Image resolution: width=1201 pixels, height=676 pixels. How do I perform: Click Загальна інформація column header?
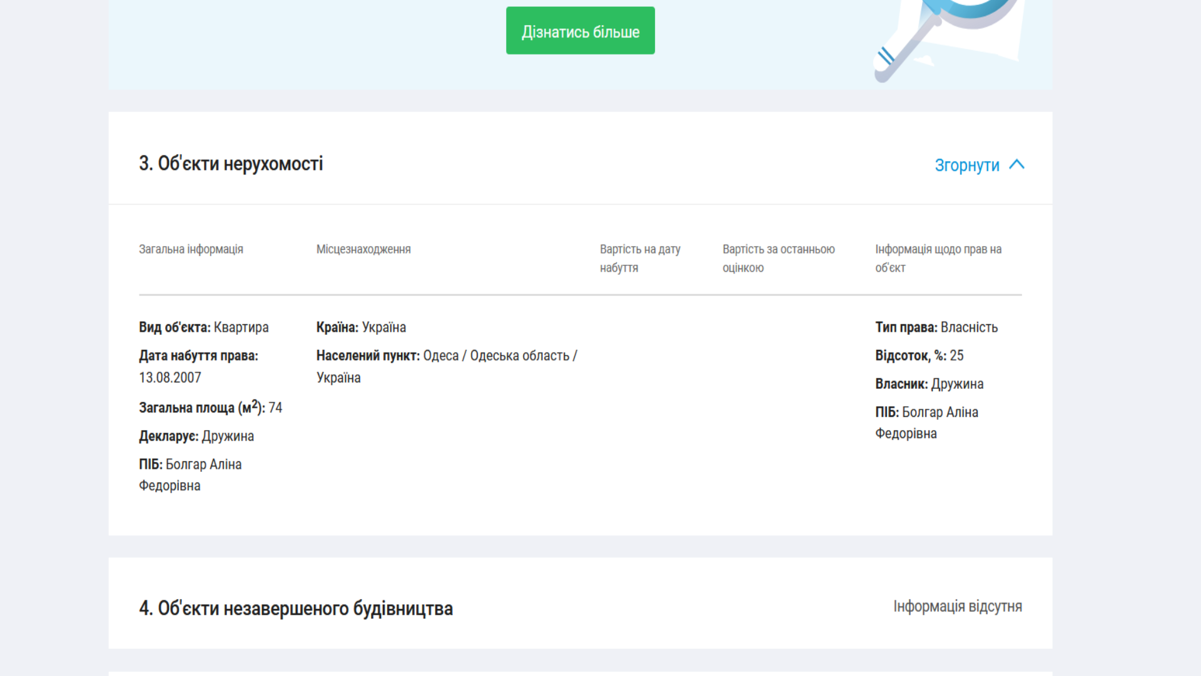click(191, 249)
